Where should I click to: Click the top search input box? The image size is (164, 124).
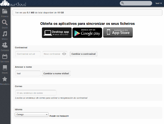(136, 3)
